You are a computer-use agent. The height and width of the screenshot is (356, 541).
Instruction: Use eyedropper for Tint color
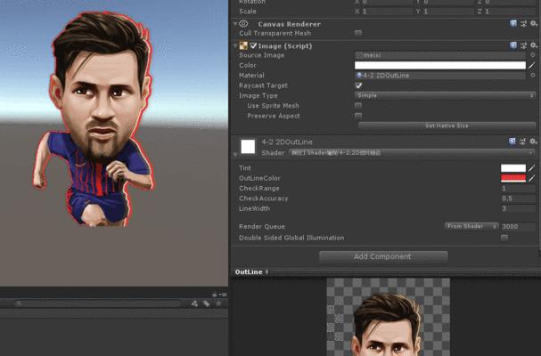532,168
